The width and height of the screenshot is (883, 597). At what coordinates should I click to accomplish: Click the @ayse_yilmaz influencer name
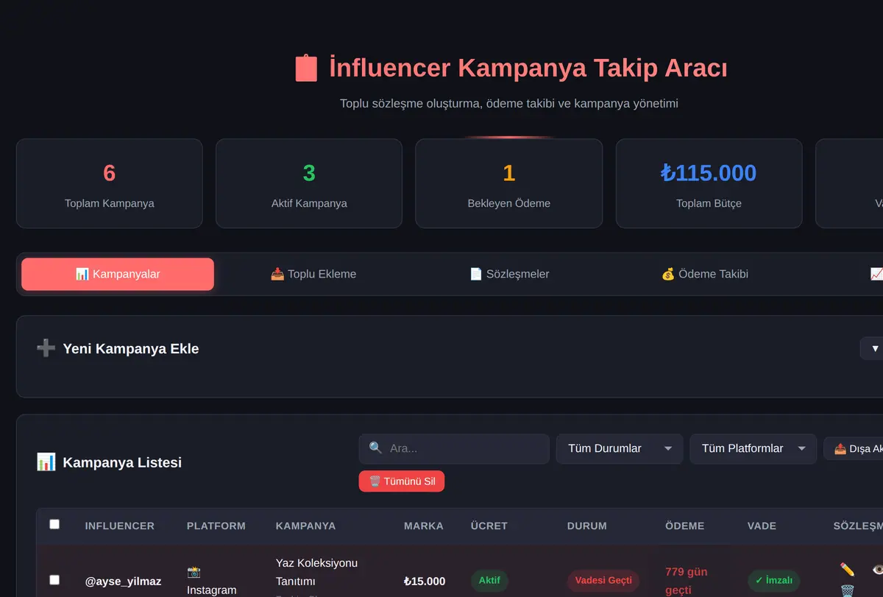pyautogui.click(x=123, y=582)
